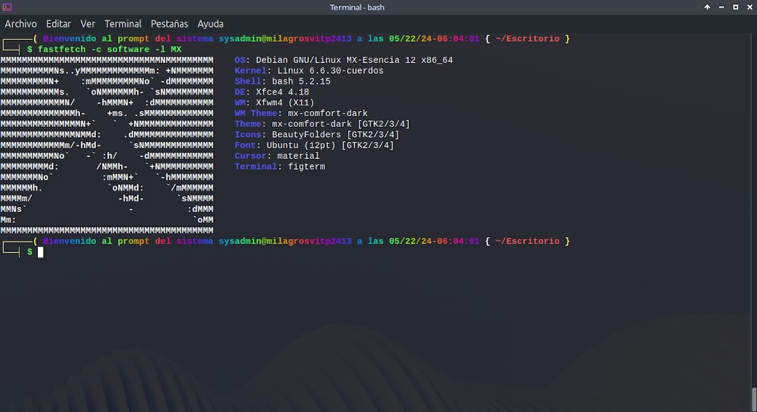Open the Pestañas menu
Screen dimensions: 757x412
pyautogui.click(x=169, y=24)
